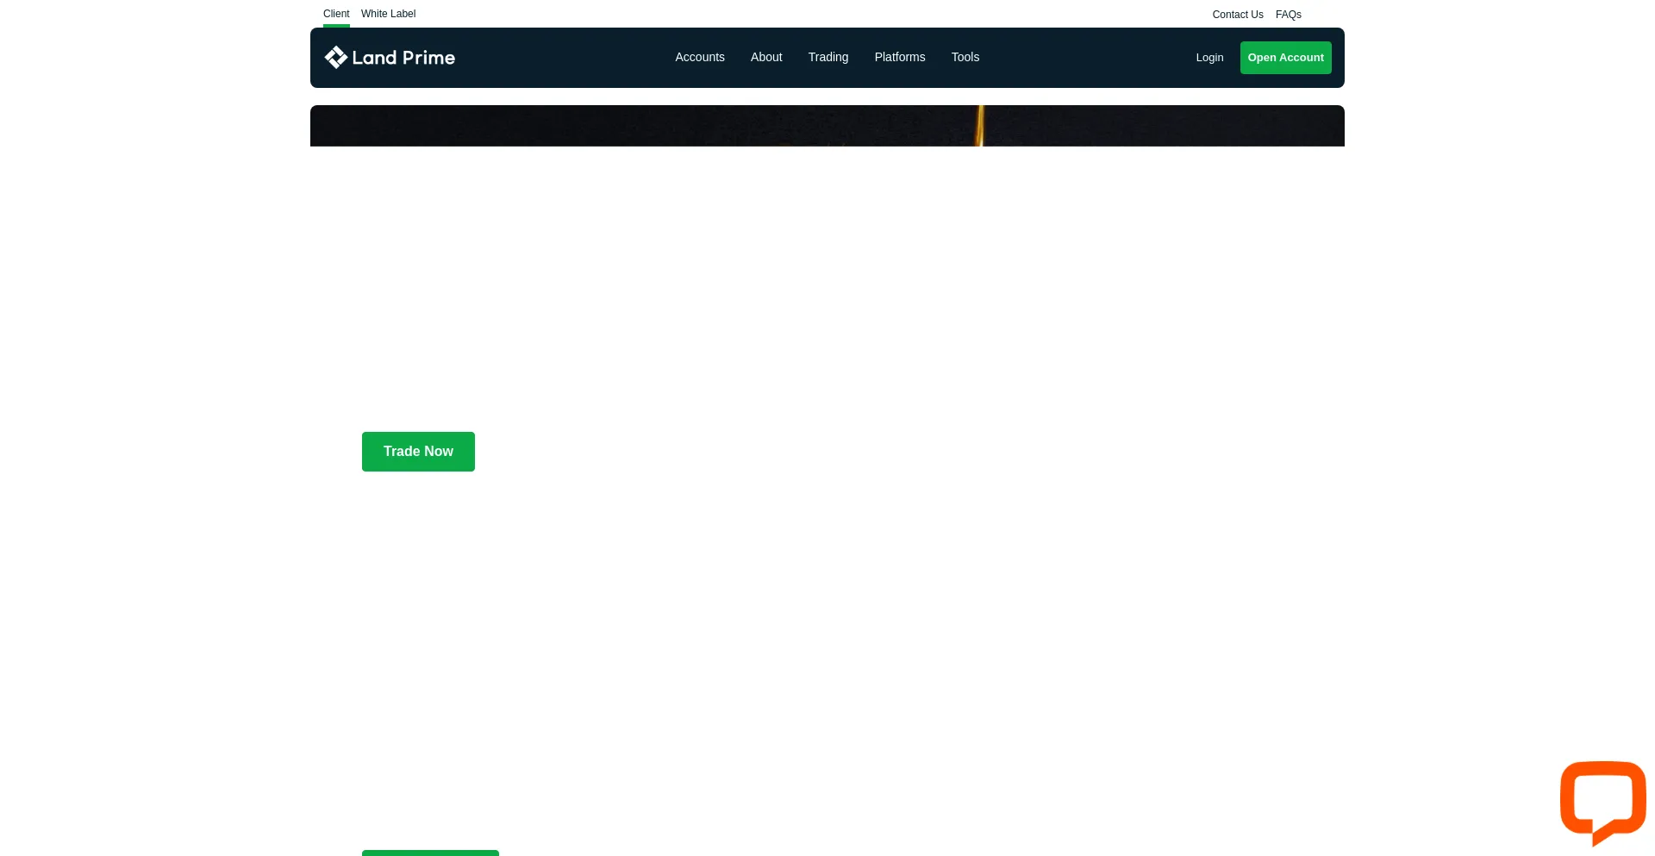Image resolution: width=1655 pixels, height=856 pixels.
Task: Click the dark hero banner image
Action: [x=827, y=126]
